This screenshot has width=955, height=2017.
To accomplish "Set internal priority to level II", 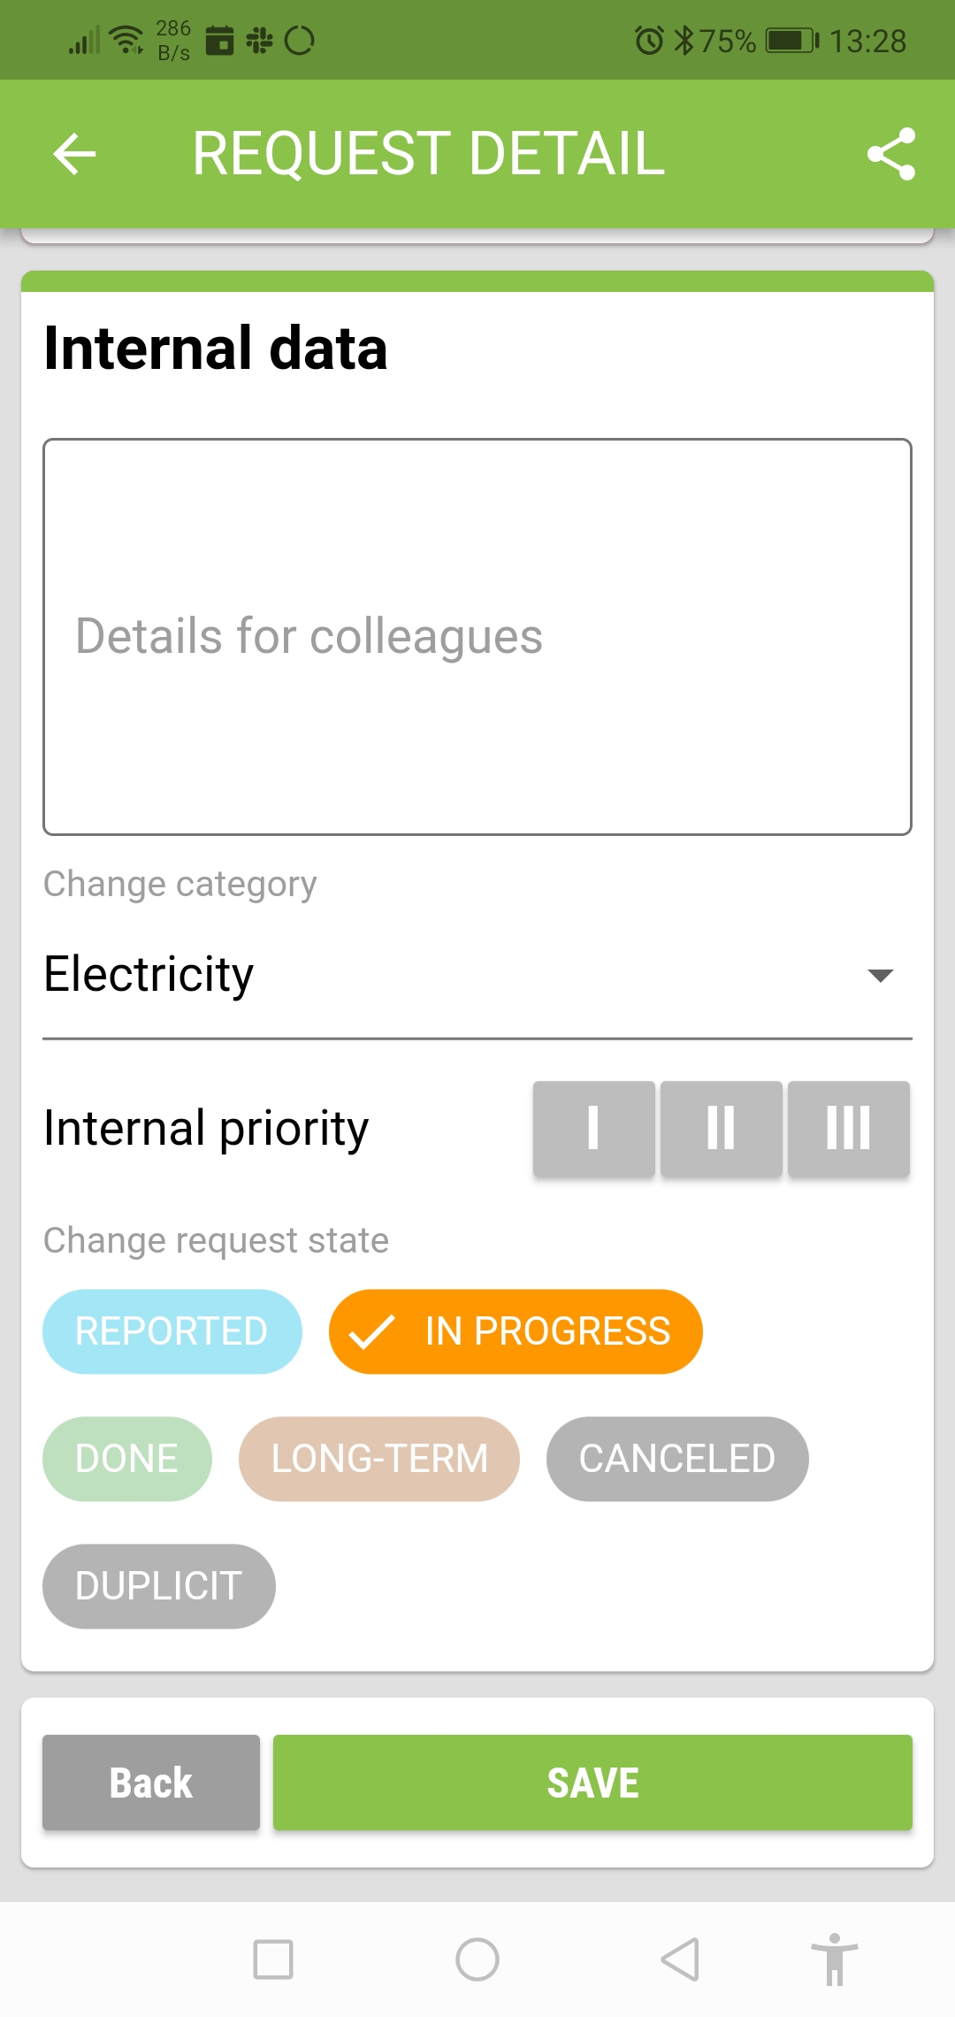I will coord(721,1128).
